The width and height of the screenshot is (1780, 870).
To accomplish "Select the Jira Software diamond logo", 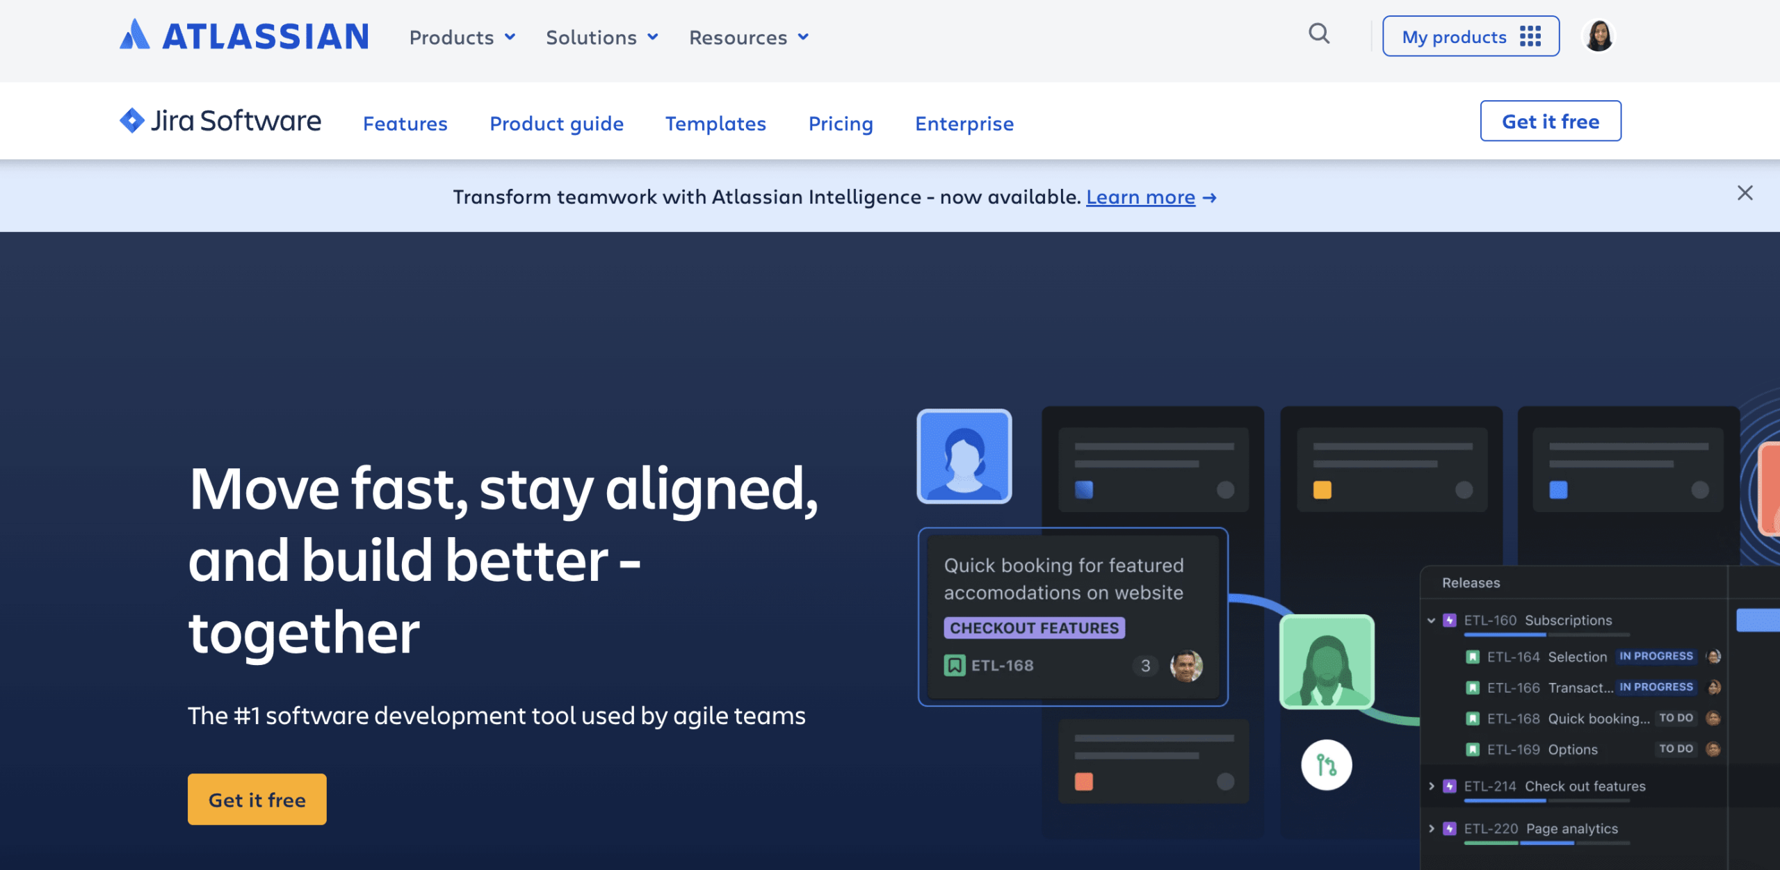I will coord(132,120).
